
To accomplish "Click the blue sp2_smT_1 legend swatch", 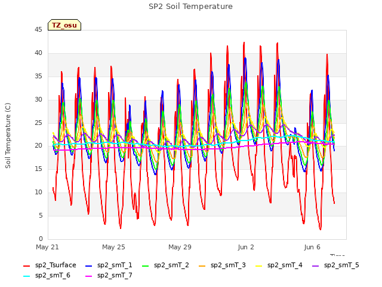I will click(x=89, y=265).
